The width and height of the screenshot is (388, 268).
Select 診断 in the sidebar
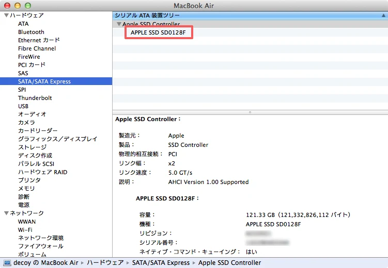point(24,197)
